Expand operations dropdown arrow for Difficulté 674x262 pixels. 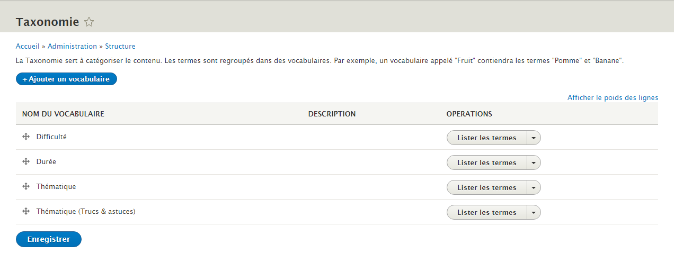point(534,138)
